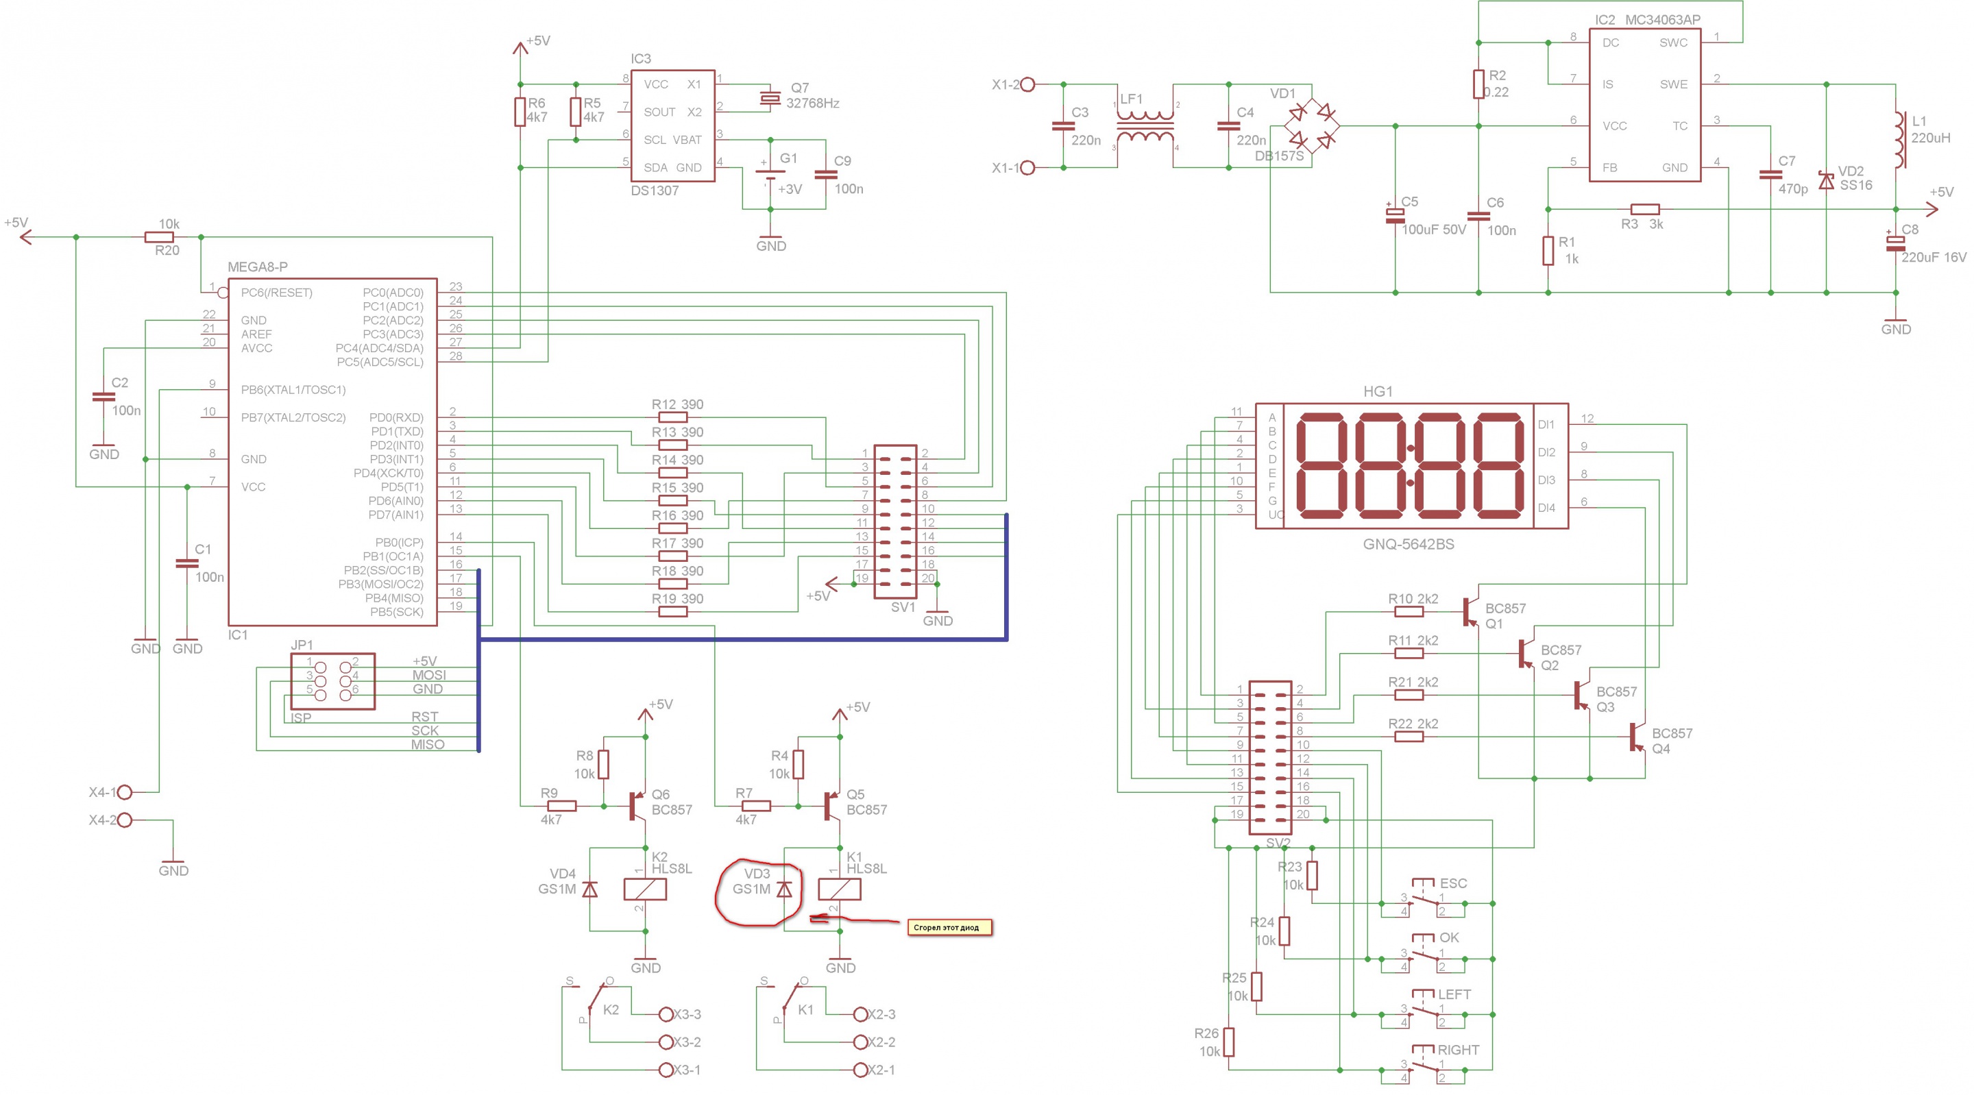Click the G1 +3V battery symbol

[x=769, y=175]
